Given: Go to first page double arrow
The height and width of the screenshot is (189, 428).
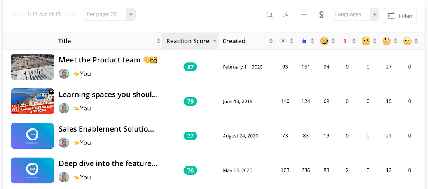Looking at the screenshot, I should pyautogui.click(x=14, y=14).
